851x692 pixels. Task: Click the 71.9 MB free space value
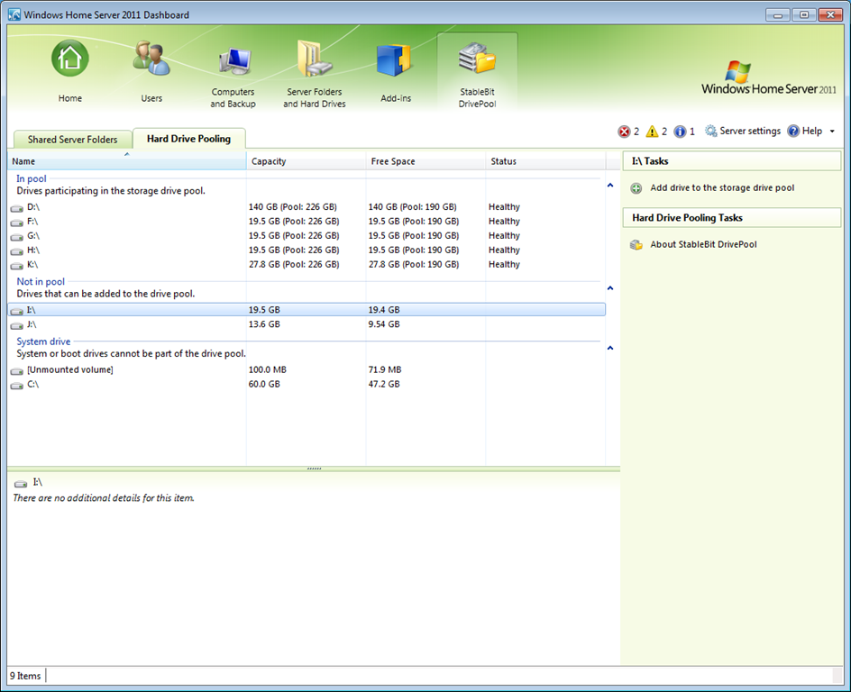pyautogui.click(x=385, y=369)
